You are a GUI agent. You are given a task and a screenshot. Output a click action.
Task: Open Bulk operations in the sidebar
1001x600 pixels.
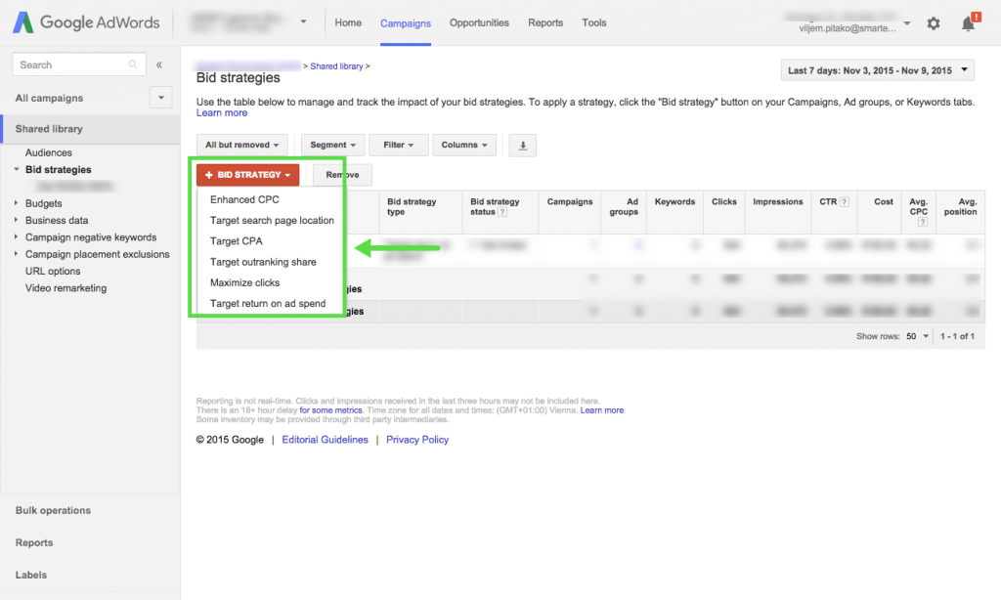pos(53,511)
